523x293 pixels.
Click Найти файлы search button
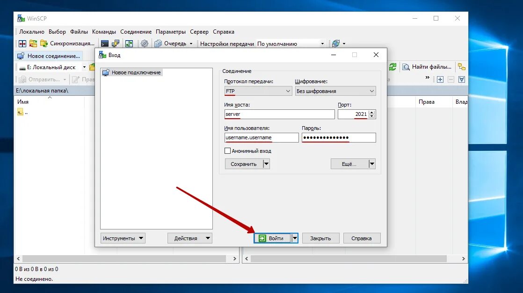pos(427,67)
